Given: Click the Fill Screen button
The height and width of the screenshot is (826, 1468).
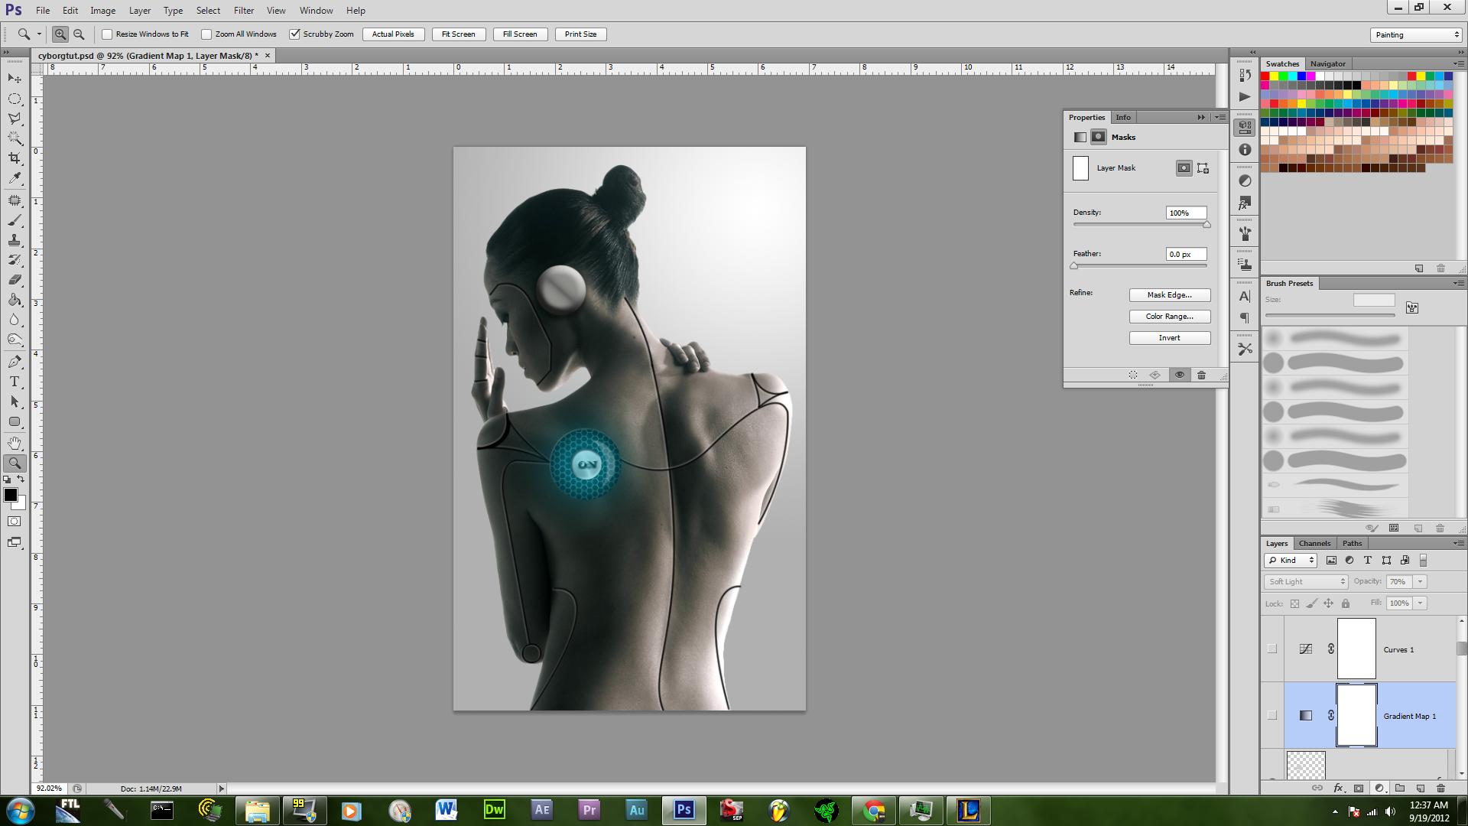Looking at the screenshot, I should (x=520, y=34).
